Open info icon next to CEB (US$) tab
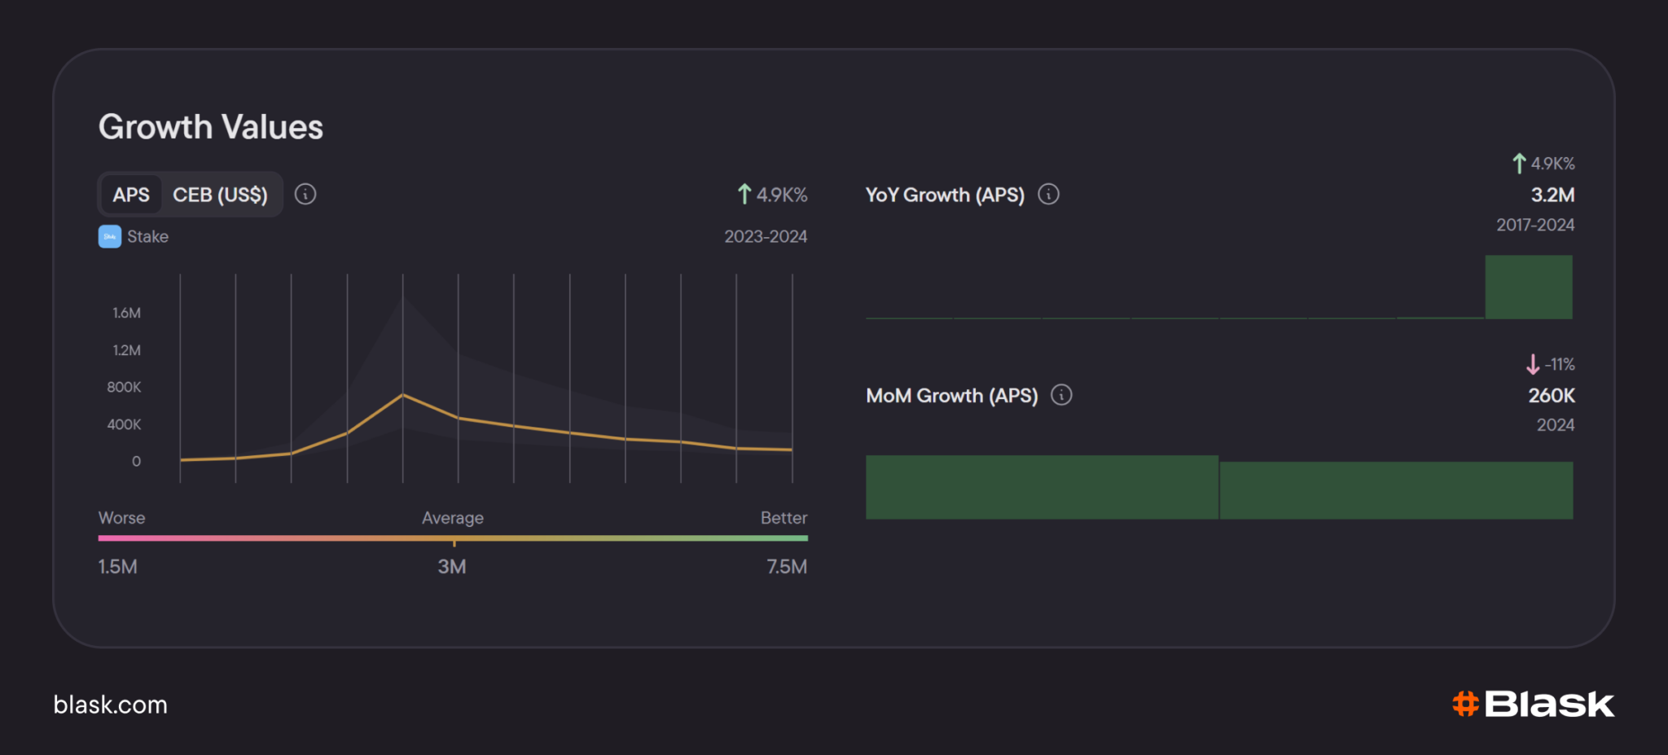1668x755 pixels. point(305,195)
